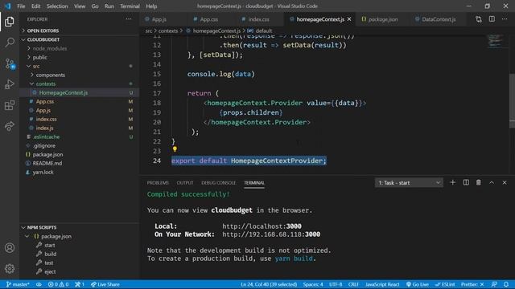
Task: Open the Search view in activity bar
Action: 10,43
